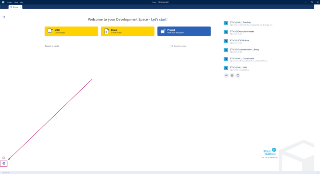Click the magnifier icon in Search project

pos(172,46)
